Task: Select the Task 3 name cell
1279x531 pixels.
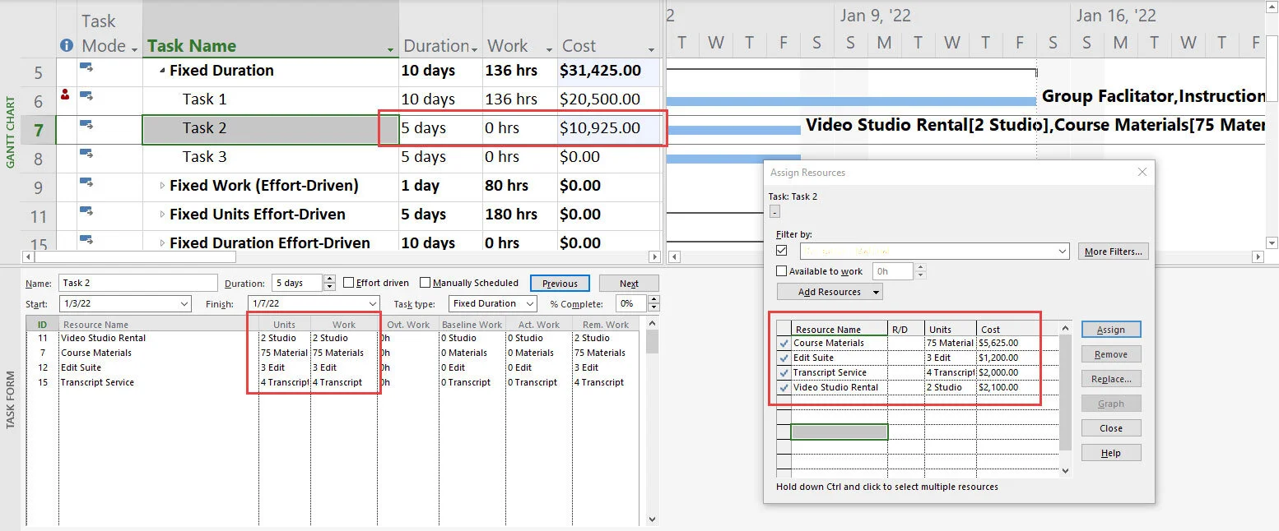Action: (x=271, y=157)
